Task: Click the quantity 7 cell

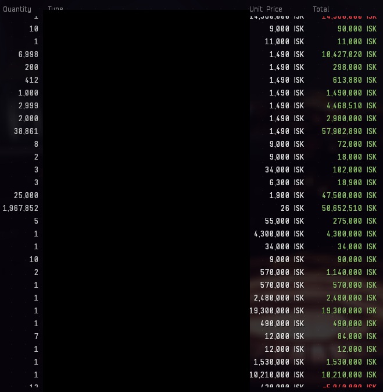Action: pyautogui.click(x=36, y=336)
